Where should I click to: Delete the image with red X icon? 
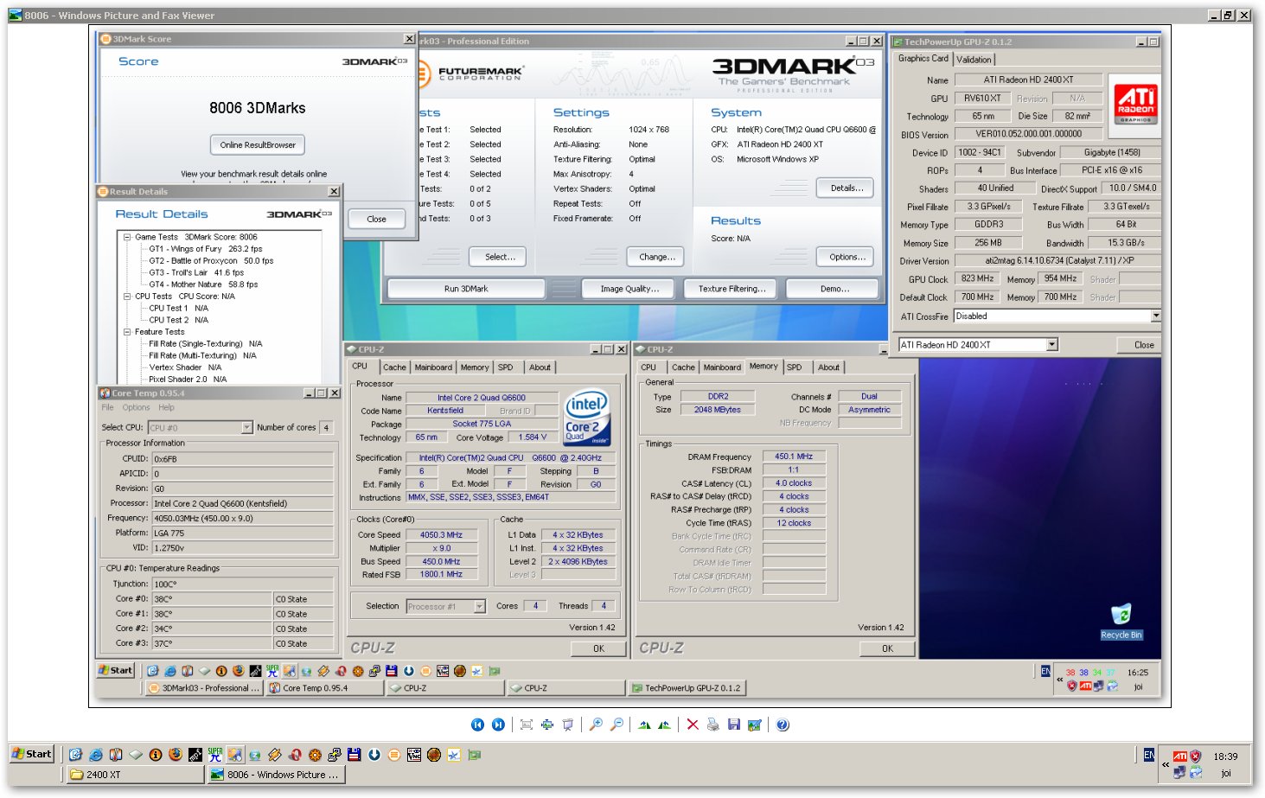click(x=693, y=725)
